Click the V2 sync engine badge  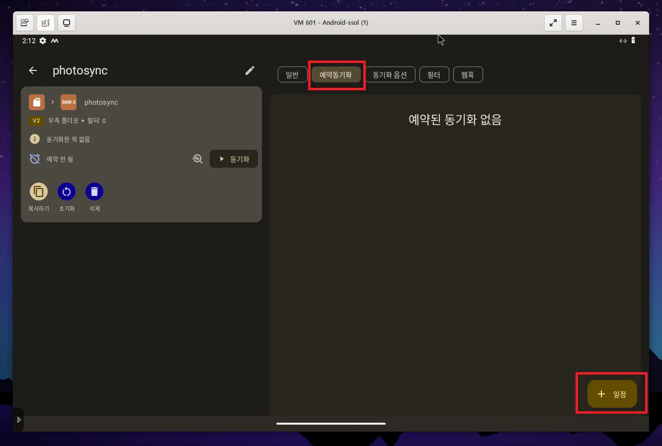[36, 121]
